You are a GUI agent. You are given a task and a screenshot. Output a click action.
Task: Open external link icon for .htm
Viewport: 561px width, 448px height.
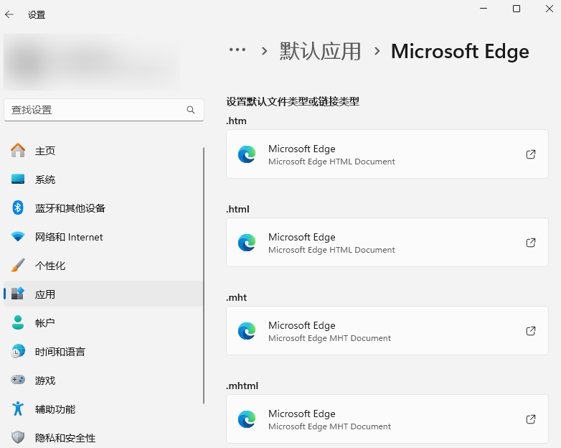click(531, 154)
